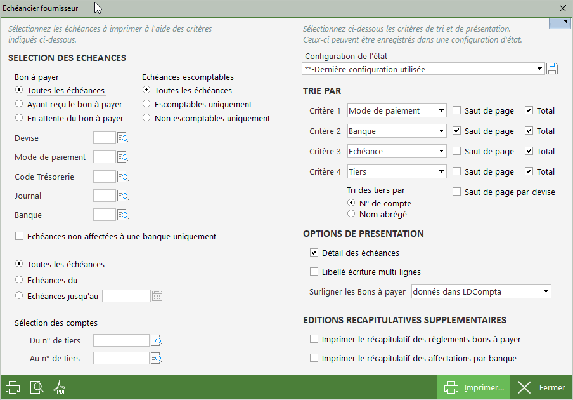
Task: Check 'Echéances non affectées à une banque uniquement'
Action: (20, 236)
